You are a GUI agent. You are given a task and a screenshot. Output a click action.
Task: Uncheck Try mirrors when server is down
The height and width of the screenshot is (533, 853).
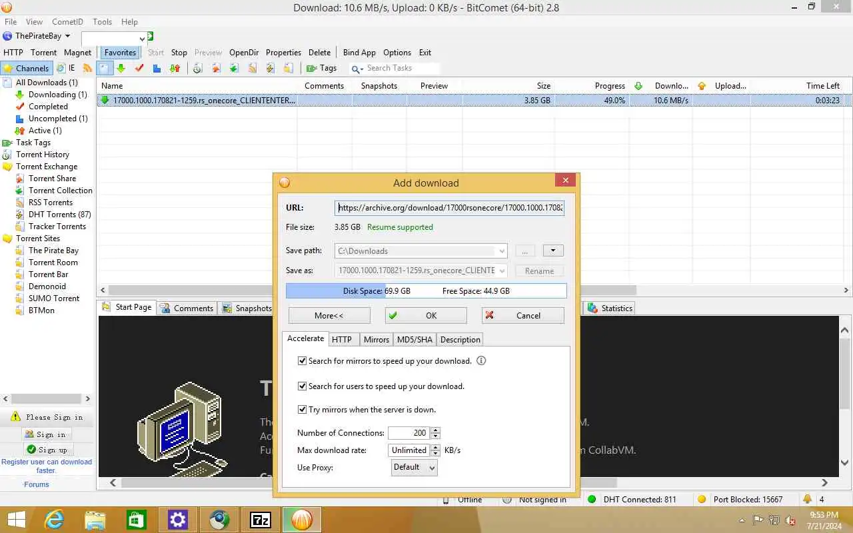coord(302,409)
